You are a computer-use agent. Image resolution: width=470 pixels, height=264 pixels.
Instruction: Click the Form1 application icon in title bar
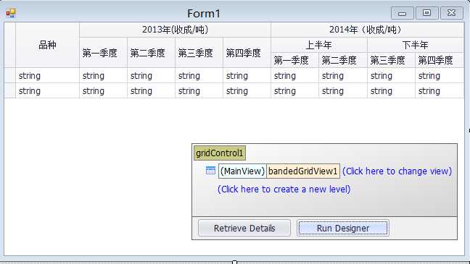click(x=11, y=13)
